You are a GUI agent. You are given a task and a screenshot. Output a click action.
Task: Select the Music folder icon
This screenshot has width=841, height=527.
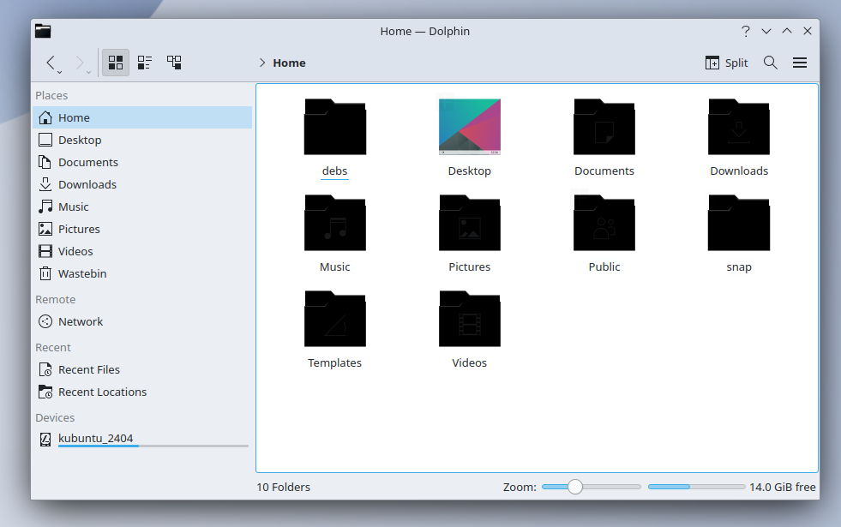click(x=334, y=223)
